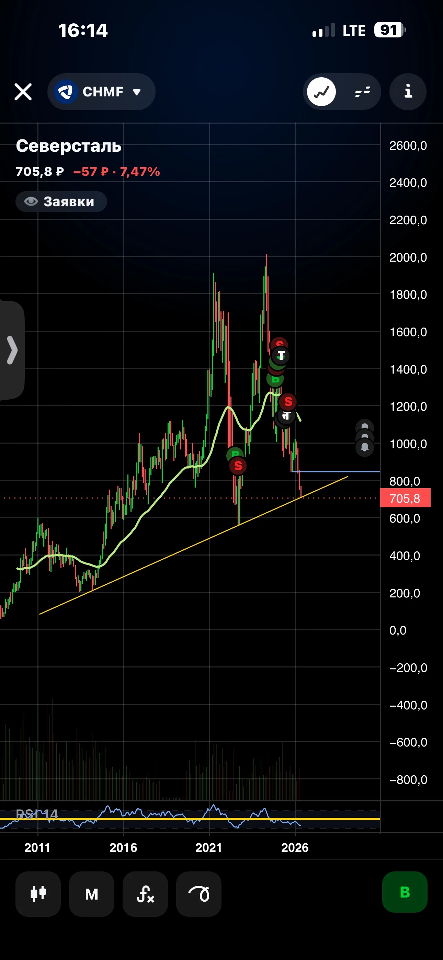The width and height of the screenshot is (443, 960).
Task: Open the CHMF ticker dropdown
Action: click(101, 92)
